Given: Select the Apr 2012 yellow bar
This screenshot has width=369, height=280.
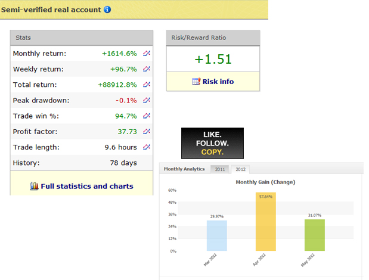Looking at the screenshot, I should tap(266, 222).
